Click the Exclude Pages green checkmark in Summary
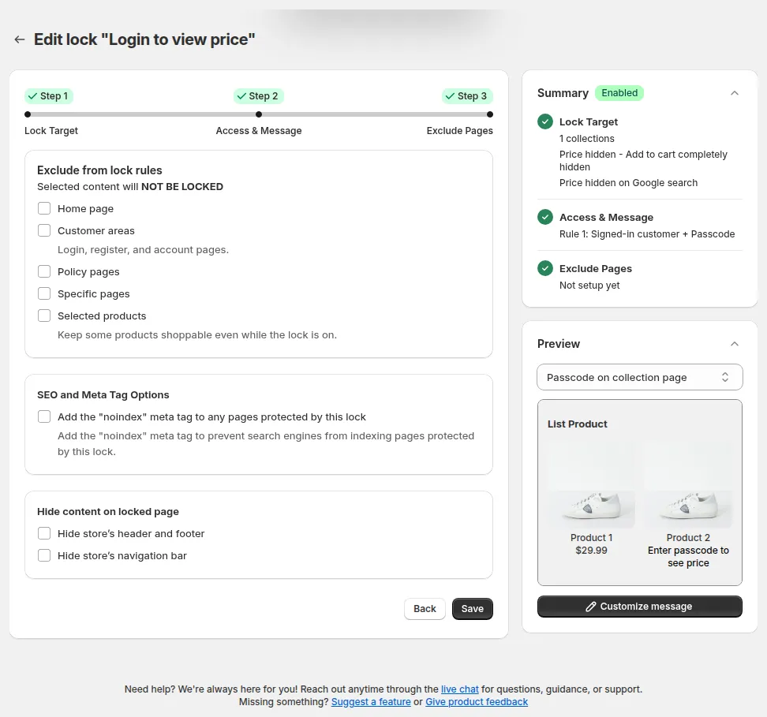 545,268
